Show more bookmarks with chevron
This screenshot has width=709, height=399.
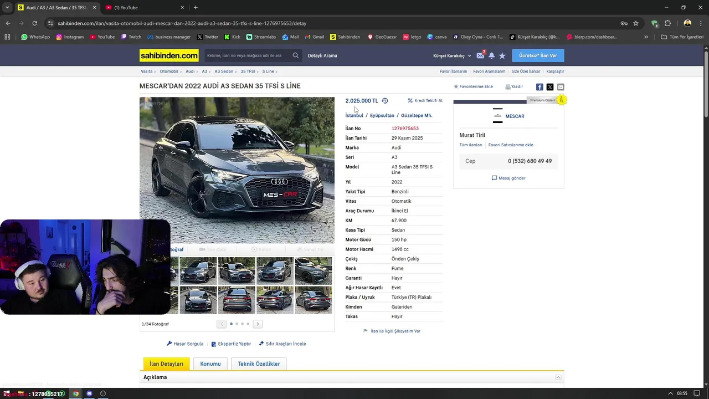(646, 37)
